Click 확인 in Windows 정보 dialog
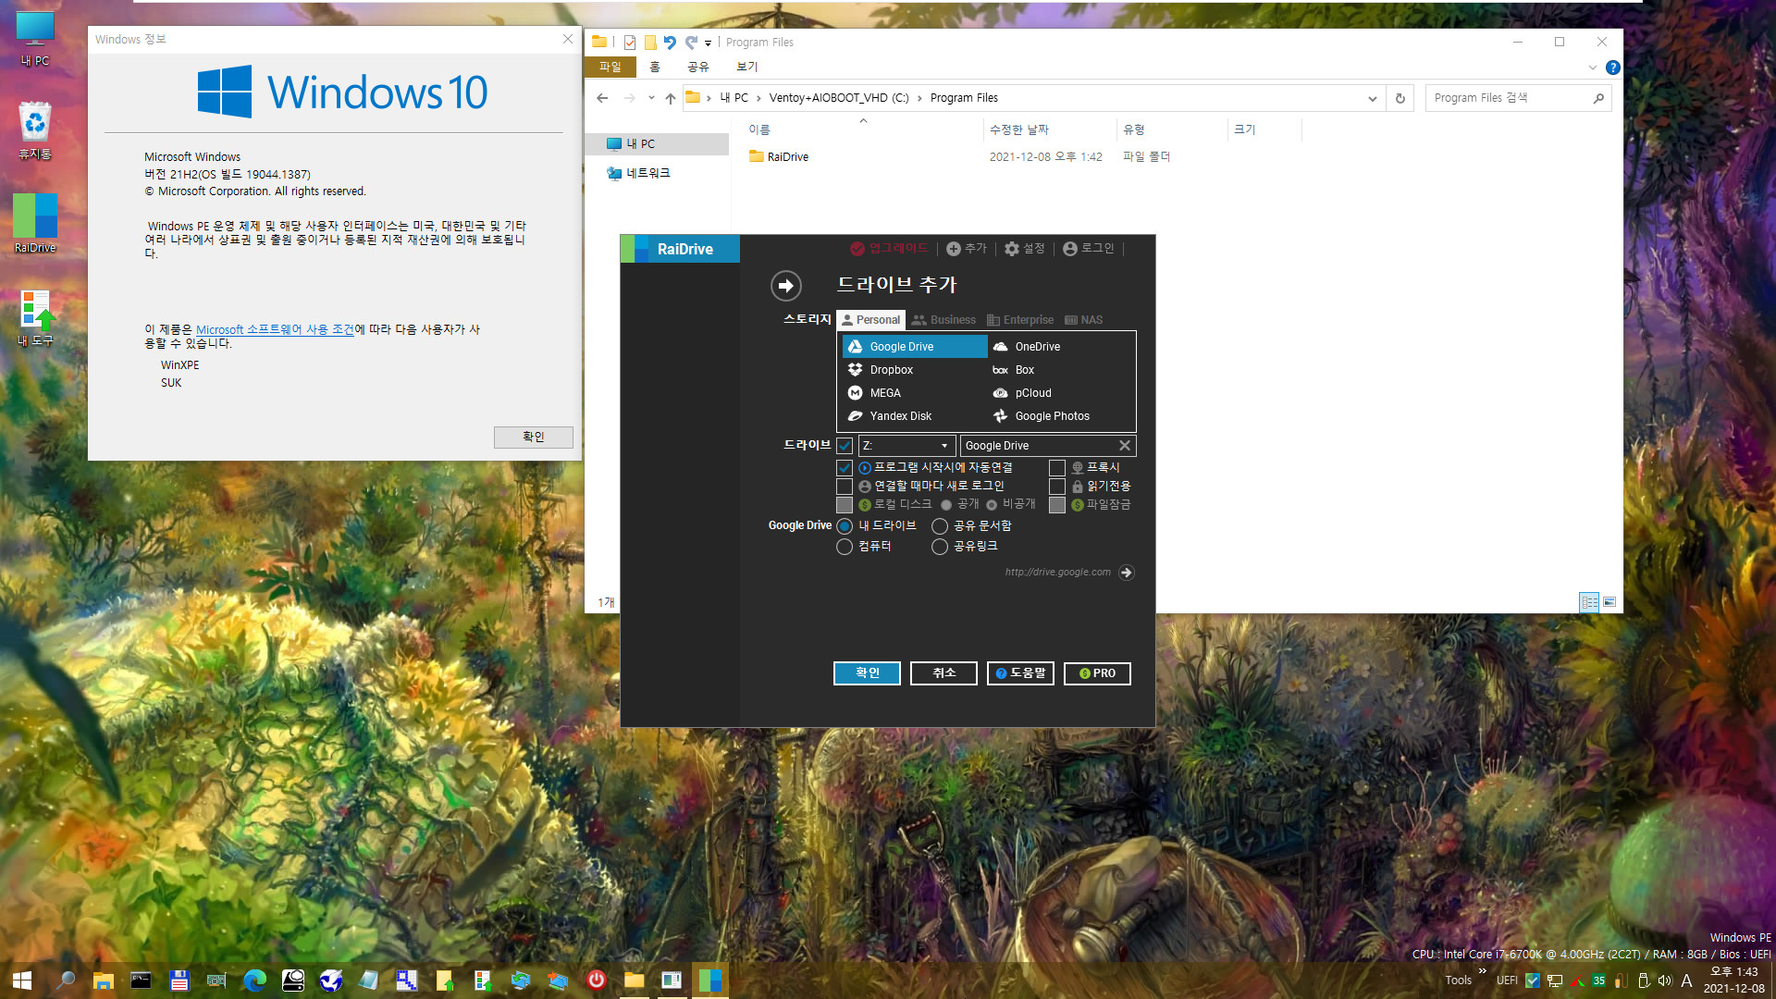The height and width of the screenshot is (999, 1776). coord(534,437)
